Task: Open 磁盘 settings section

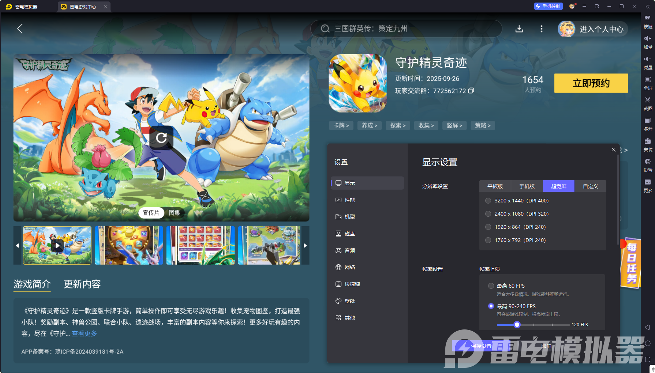Action: (x=367, y=234)
